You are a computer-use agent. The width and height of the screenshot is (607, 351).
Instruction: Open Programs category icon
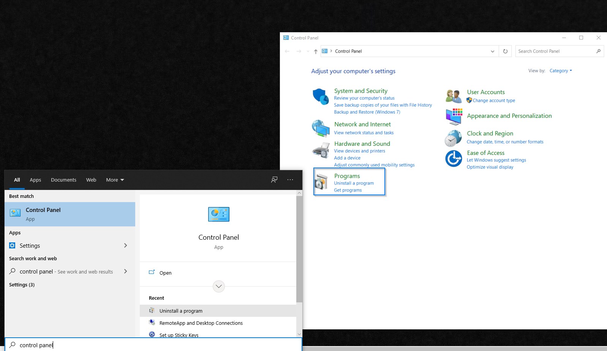[321, 182]
